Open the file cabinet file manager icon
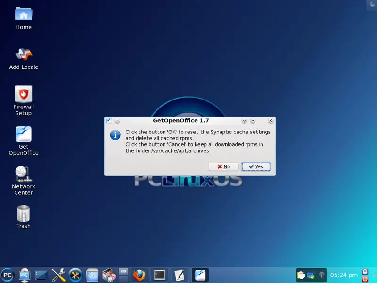This screenshot has width=377, height=283. (92, 275)
